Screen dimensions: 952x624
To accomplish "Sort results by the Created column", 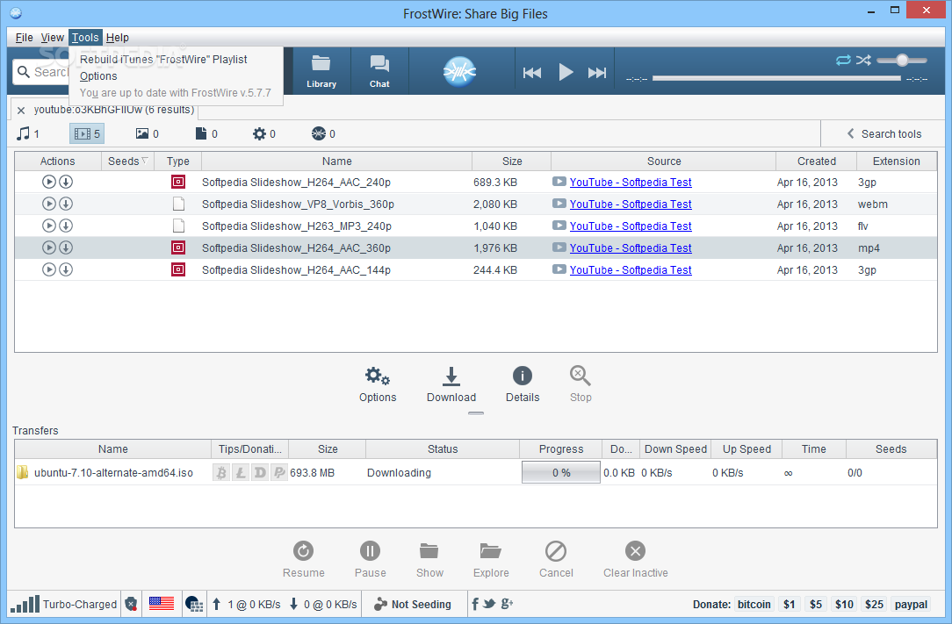I will (x=816, y=161).
